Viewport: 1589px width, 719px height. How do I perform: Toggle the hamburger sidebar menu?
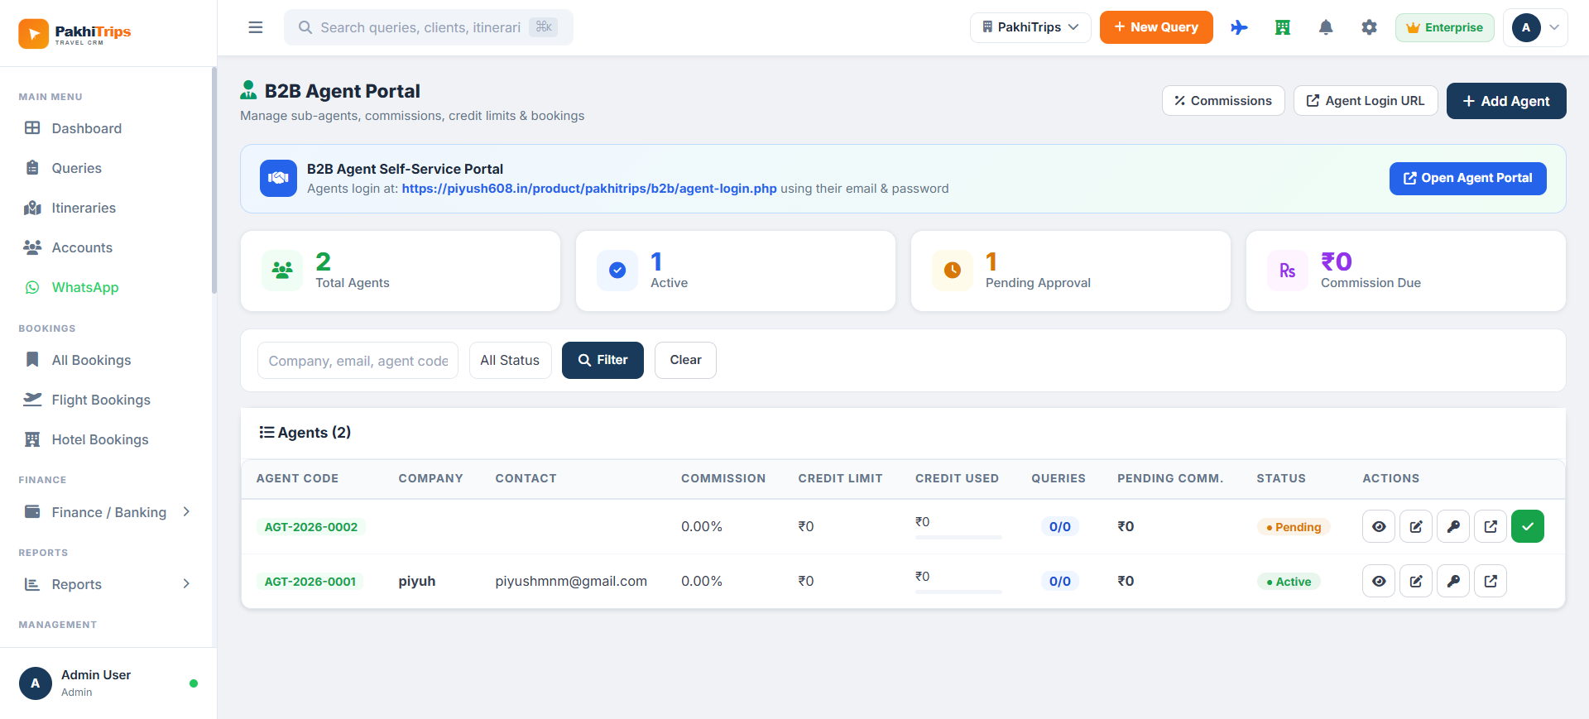pos(256,27)
